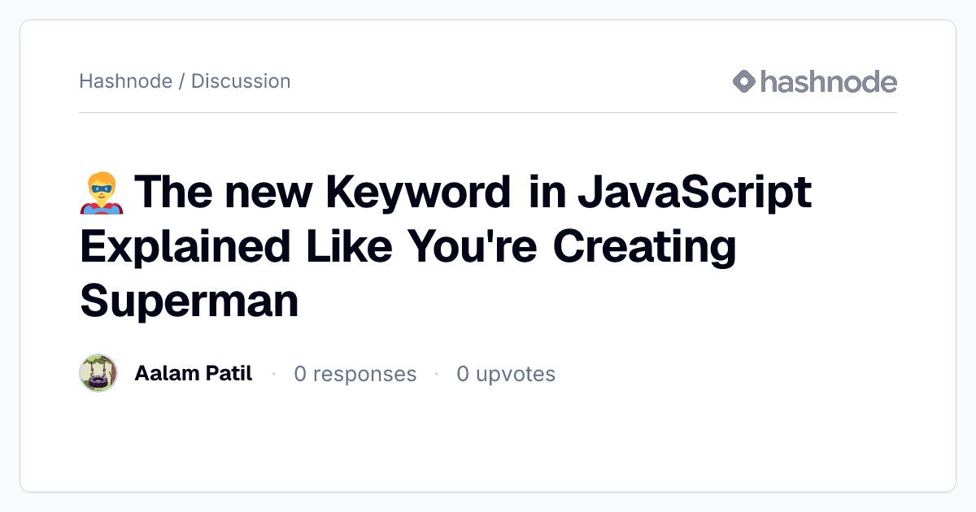Click the dot separator after the author name

(273, 374)
